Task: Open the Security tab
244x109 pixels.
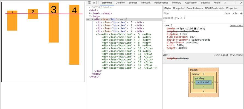Action: (x=205, y=3)
